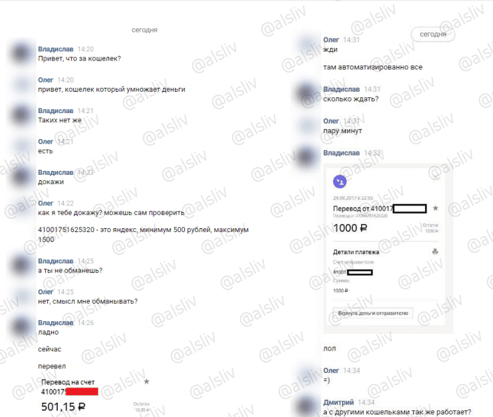The height and width of the screenshot is (417, 493).
Task: Star the 'Перевод от 410017' payment
Action: click(x=435, y=208)
